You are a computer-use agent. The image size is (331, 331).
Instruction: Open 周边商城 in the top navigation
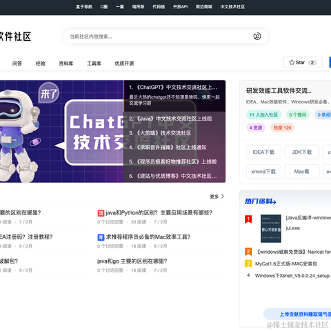pyautogui.click(x=203, y=7)
